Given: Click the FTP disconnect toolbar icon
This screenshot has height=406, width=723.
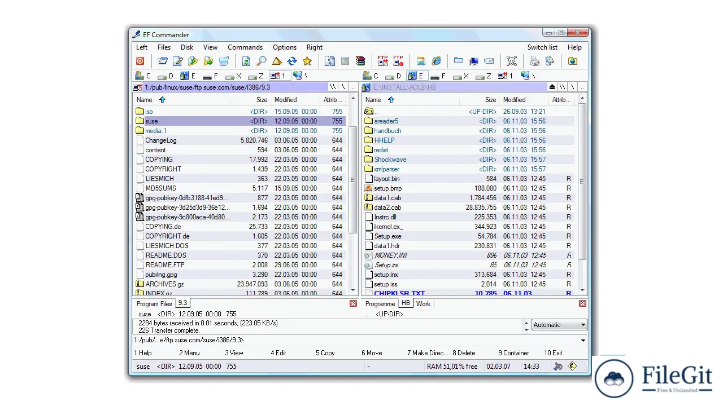Looking at the screenshot, I should (x=398, y=61).
